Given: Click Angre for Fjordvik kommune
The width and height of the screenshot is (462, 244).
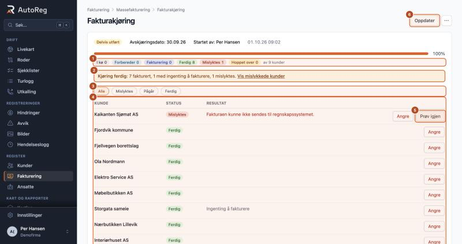Looking at the screenshot, I should pyautogui.click(x=434, y=132).
